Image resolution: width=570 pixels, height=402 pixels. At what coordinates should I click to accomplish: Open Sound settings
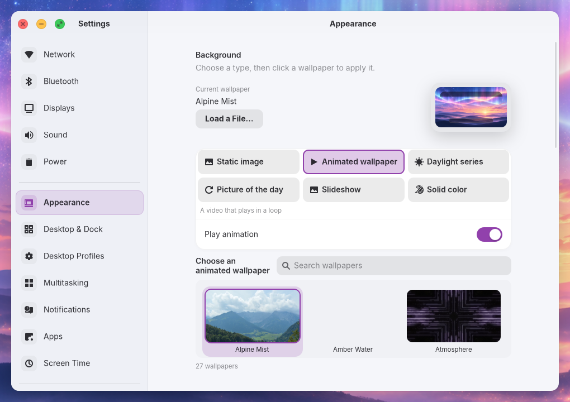79,135
